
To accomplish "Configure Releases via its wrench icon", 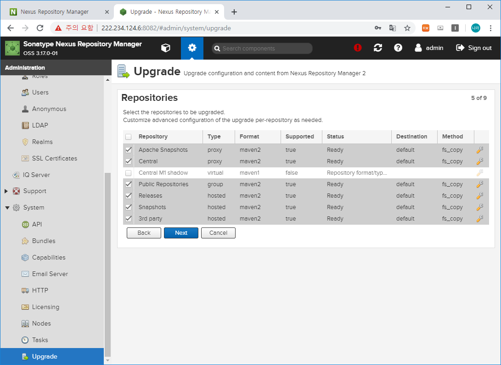I will click(x=479, y=196).
